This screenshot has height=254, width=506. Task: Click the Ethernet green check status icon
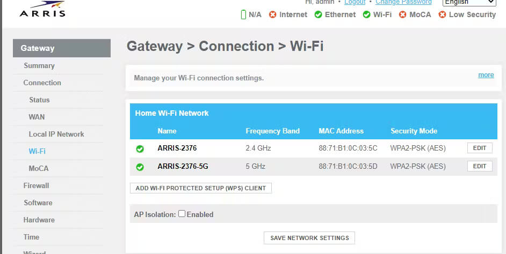[318, 14]
